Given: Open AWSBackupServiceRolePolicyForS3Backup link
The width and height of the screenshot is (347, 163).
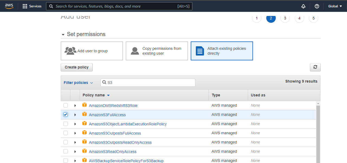Looking at the screenshot, I should (126, 161).
